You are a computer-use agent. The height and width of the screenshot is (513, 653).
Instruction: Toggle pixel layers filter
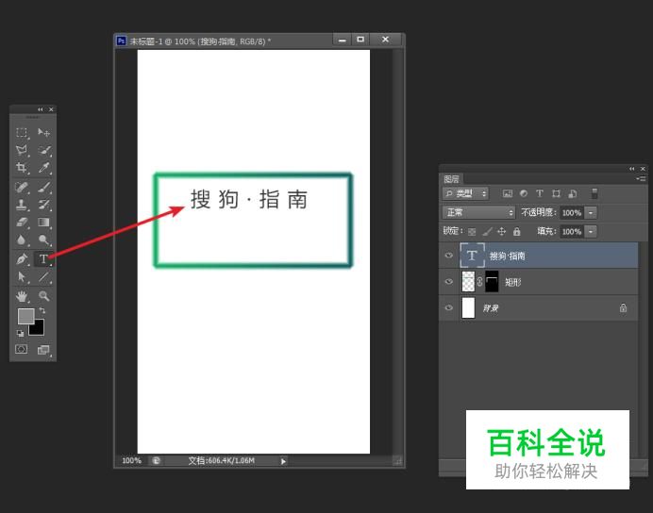coord(508,193)
